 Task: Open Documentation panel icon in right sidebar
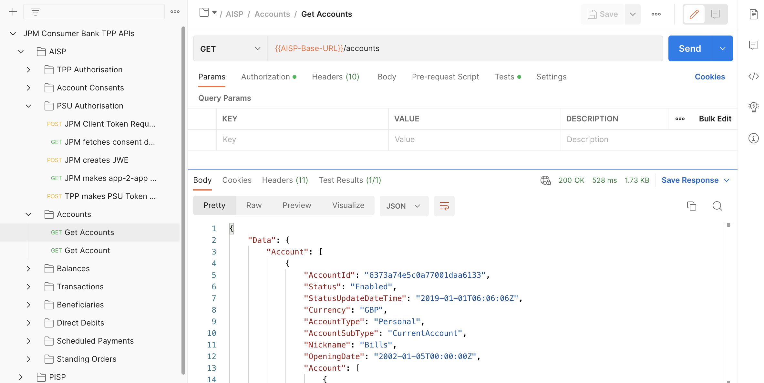753,14
